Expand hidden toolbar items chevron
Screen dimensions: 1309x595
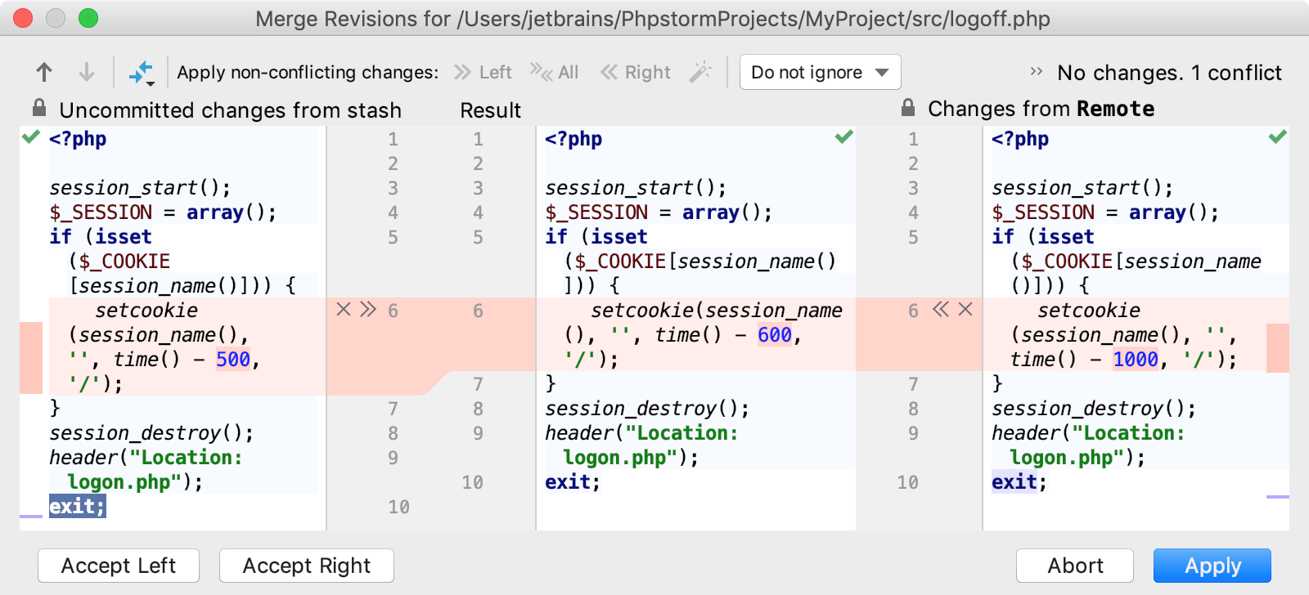click(x=1036, y=72)
